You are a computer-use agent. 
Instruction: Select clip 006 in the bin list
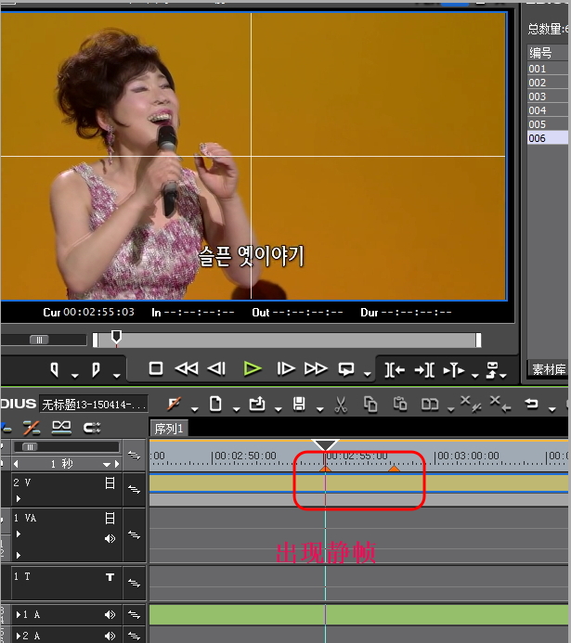point(548,138)
